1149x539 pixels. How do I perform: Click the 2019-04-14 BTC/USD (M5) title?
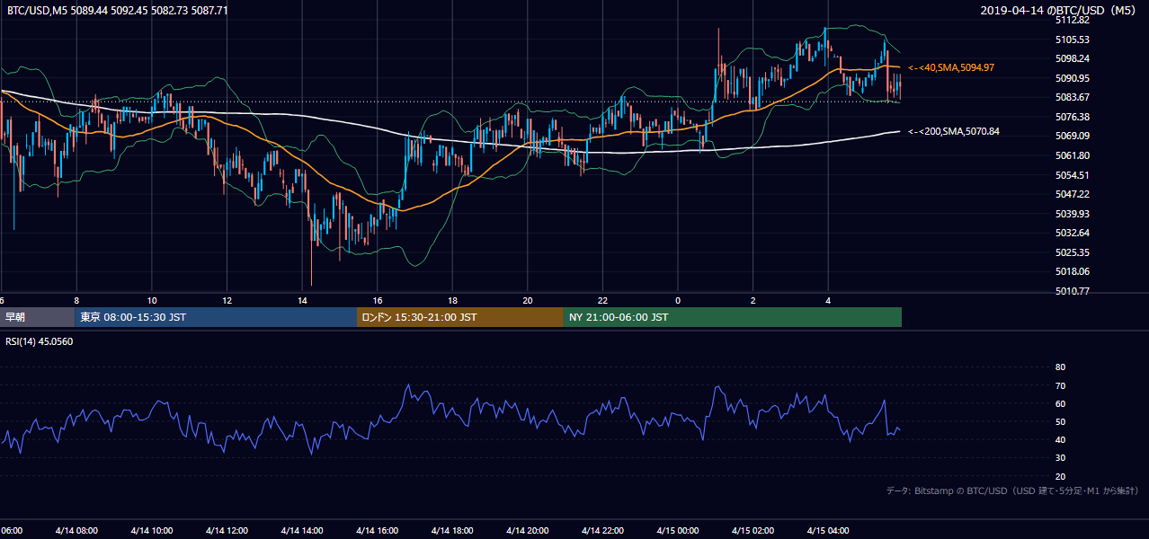pyautogui.click(x=1058, y=11)
